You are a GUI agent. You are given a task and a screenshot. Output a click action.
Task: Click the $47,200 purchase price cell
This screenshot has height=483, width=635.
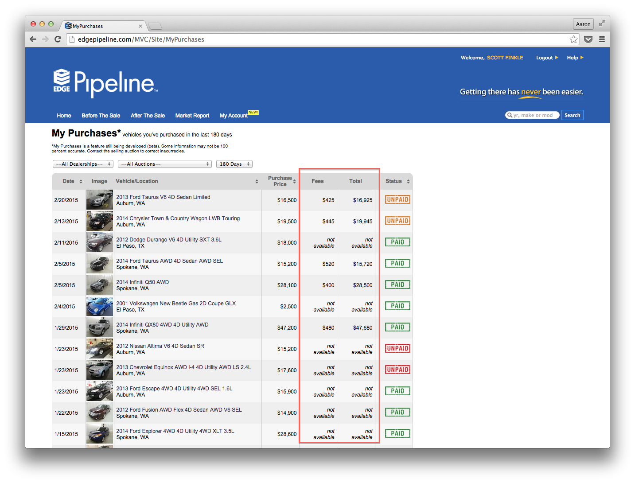coord(287,328)
